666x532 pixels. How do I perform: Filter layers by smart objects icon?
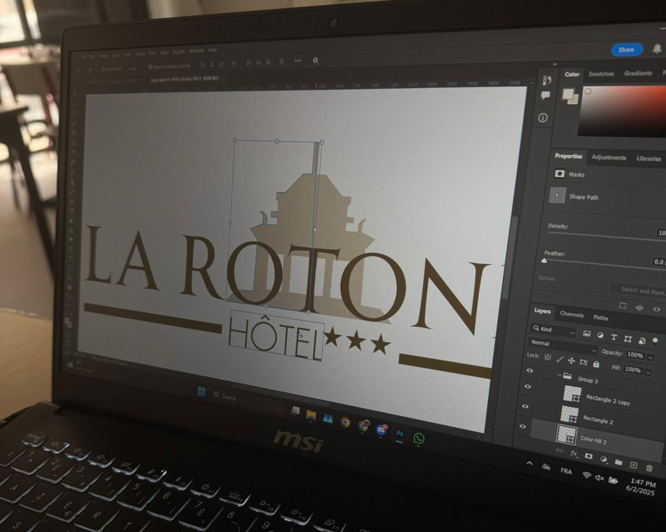pyautogui.click(x=642, y=341)
